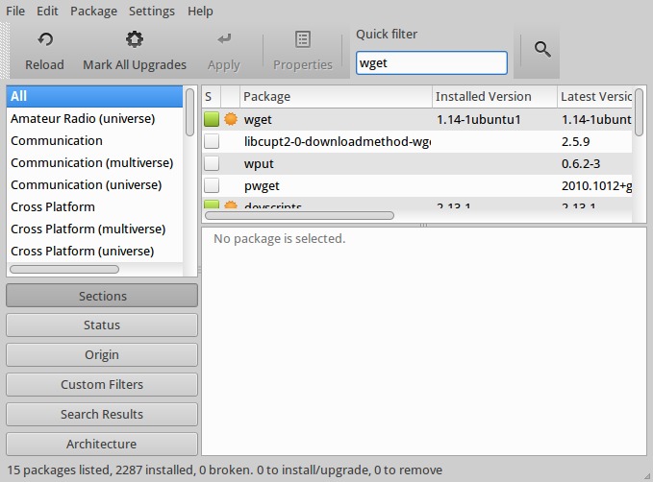
Task: Click the magnifying glass Search icon
Action: (x=542, y=50)
